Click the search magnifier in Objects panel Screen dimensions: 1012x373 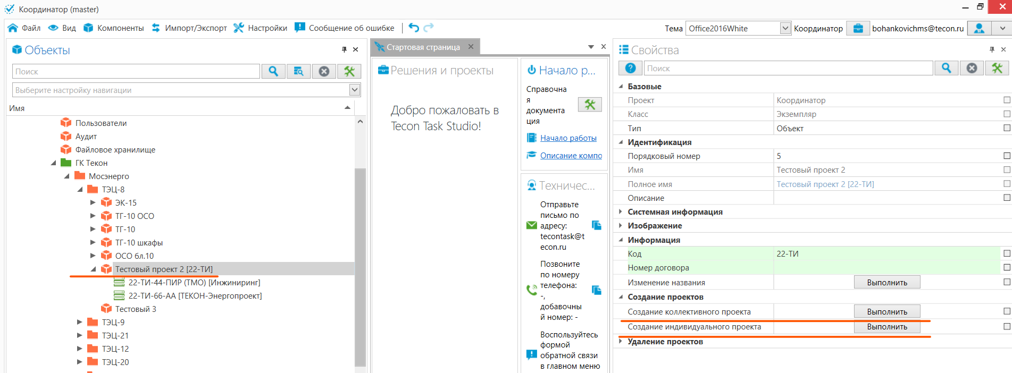click(x=273, y=71)
